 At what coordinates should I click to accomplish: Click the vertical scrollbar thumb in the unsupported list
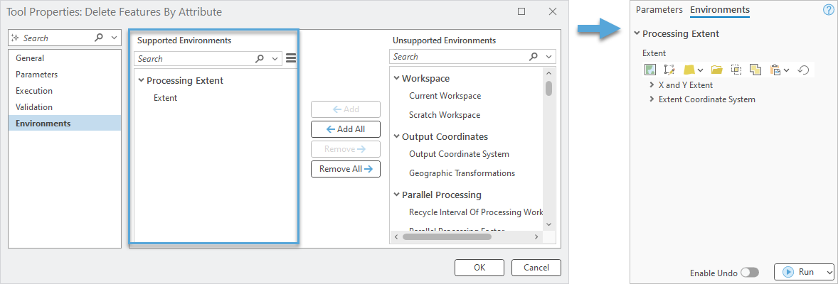pyautogui.click(x=549, y=87)
